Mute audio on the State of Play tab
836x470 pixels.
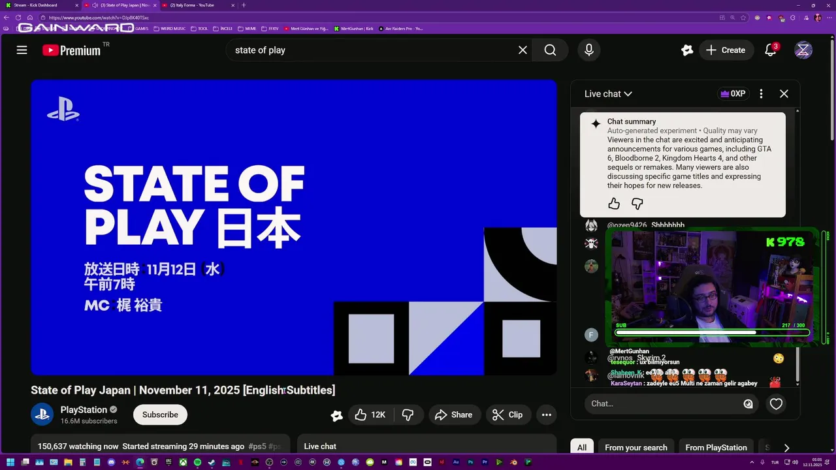(95, 5)
